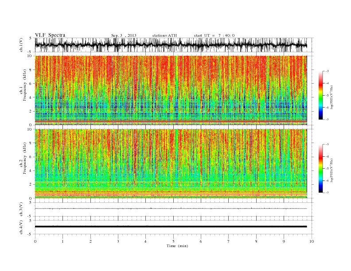This screenshot has height=271, width=351.
Task: Select the upper colorbar "log(PSD)(V²/Hz)" label
Action: click(332, 97)
